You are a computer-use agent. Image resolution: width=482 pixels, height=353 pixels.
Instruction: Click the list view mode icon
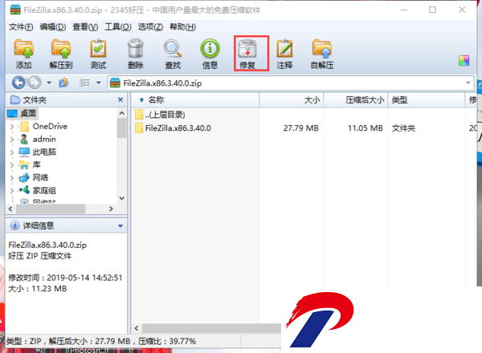(84, 83)
